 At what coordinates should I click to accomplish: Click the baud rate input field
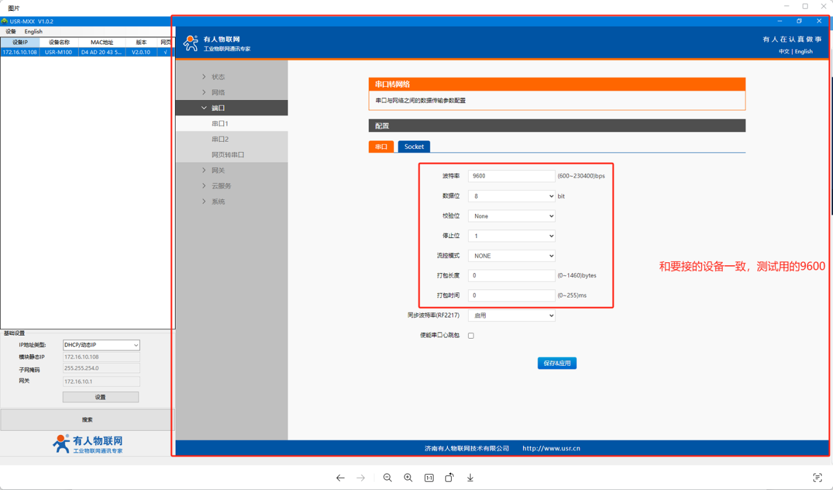pos(512,176)
